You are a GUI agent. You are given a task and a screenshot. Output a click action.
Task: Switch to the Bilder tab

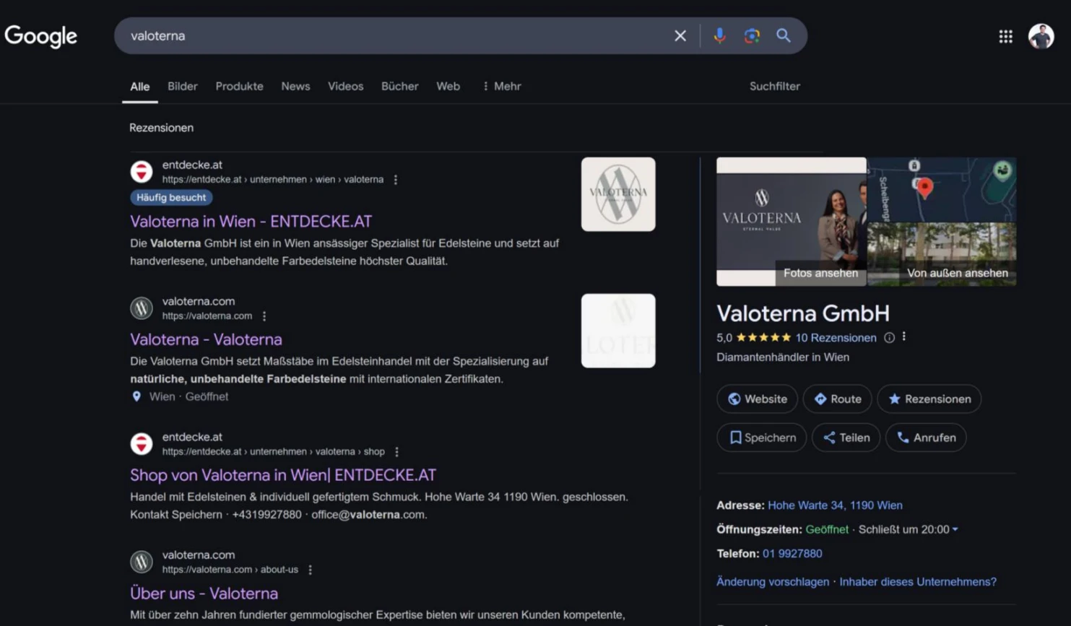pyautogui.click(x=183, y=86)
